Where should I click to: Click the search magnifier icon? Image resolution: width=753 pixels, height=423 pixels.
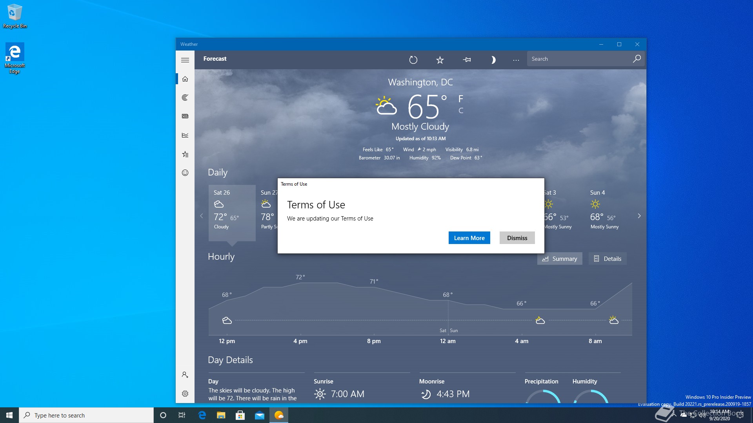point(637,59)
